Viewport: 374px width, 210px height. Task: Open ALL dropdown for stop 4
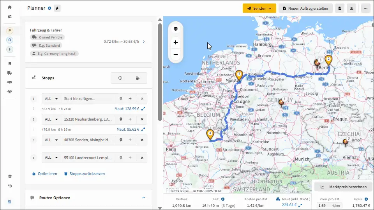(x=51, y=157)
